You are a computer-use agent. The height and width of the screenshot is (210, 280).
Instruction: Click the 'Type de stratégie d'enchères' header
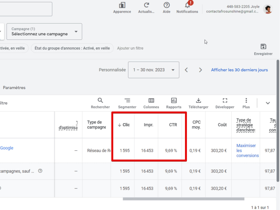(x=246, y=125)
